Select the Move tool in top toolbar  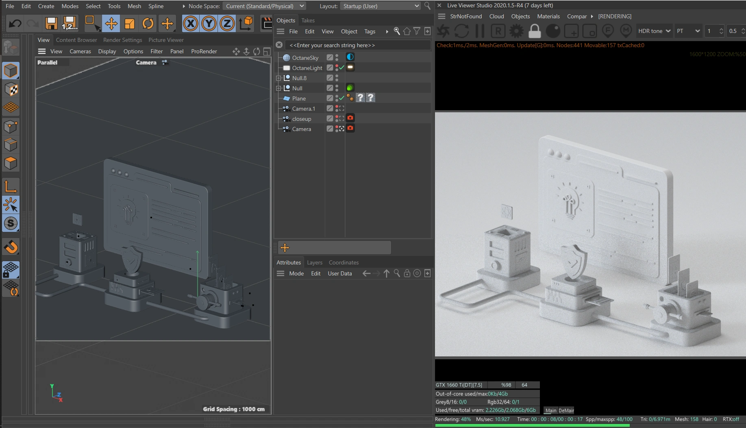111,24
